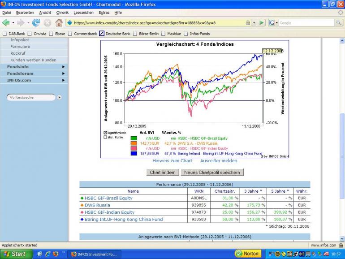Open the HSBC GIF-Brazil Equity fund link
This screenshot has width=345, height=259.
(x=108, y=198)
